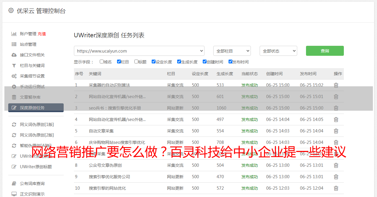
Task: Click the cloud upload icon for 接口文件相关
Action: 14,55
